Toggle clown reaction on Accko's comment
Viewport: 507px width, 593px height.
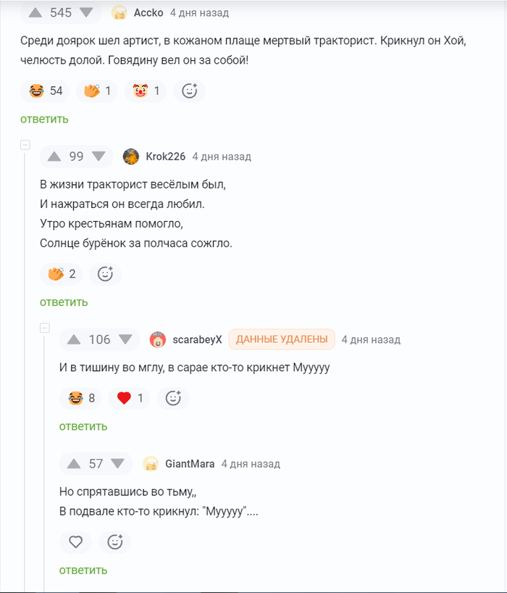coord(146,91)
